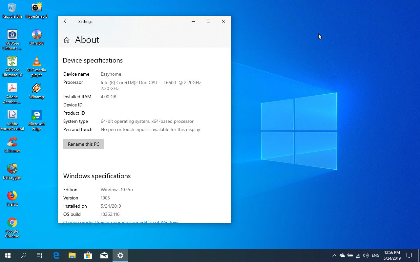Viewport: 420px width, 262px height.
Task: Launch Winamp from the desktop
Action: coord(36,88)
